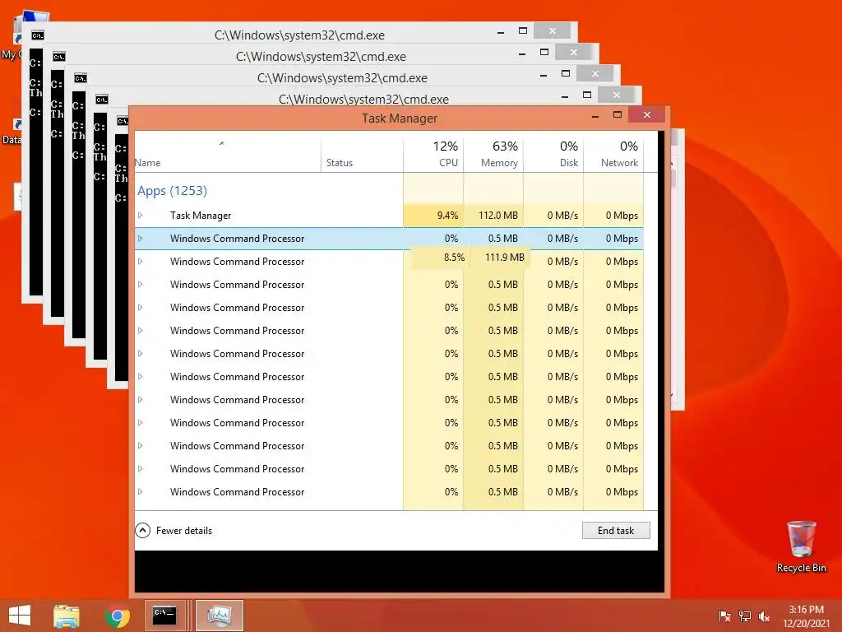
Task: Click the Fewer details link
Action: tap(184, 531)
